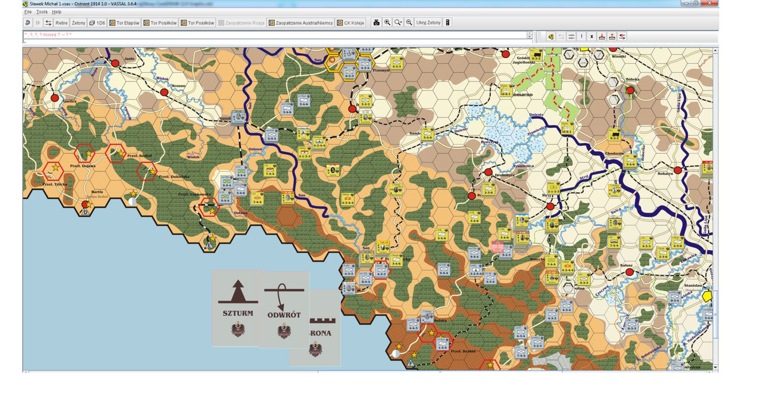Image resolution: width=766 pixels, height=414 pixels.
Task: Roll the 1D6 dice button
Action: tap(97, 23)
